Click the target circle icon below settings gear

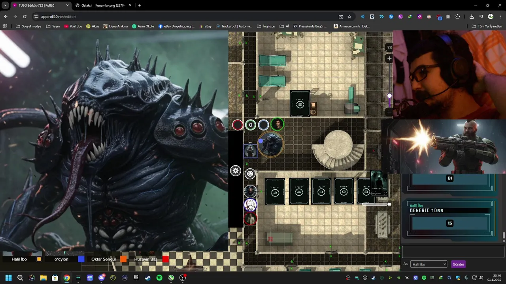250,174
